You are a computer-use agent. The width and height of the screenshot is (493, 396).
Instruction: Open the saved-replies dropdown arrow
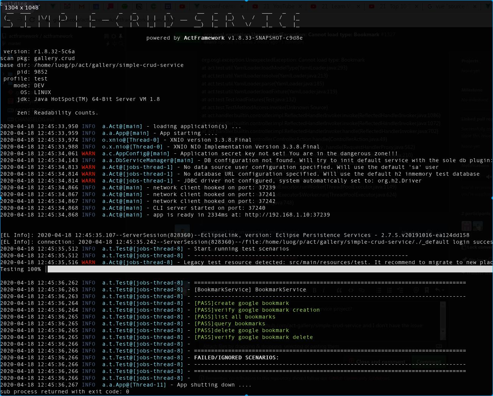(x=442, y=291)
